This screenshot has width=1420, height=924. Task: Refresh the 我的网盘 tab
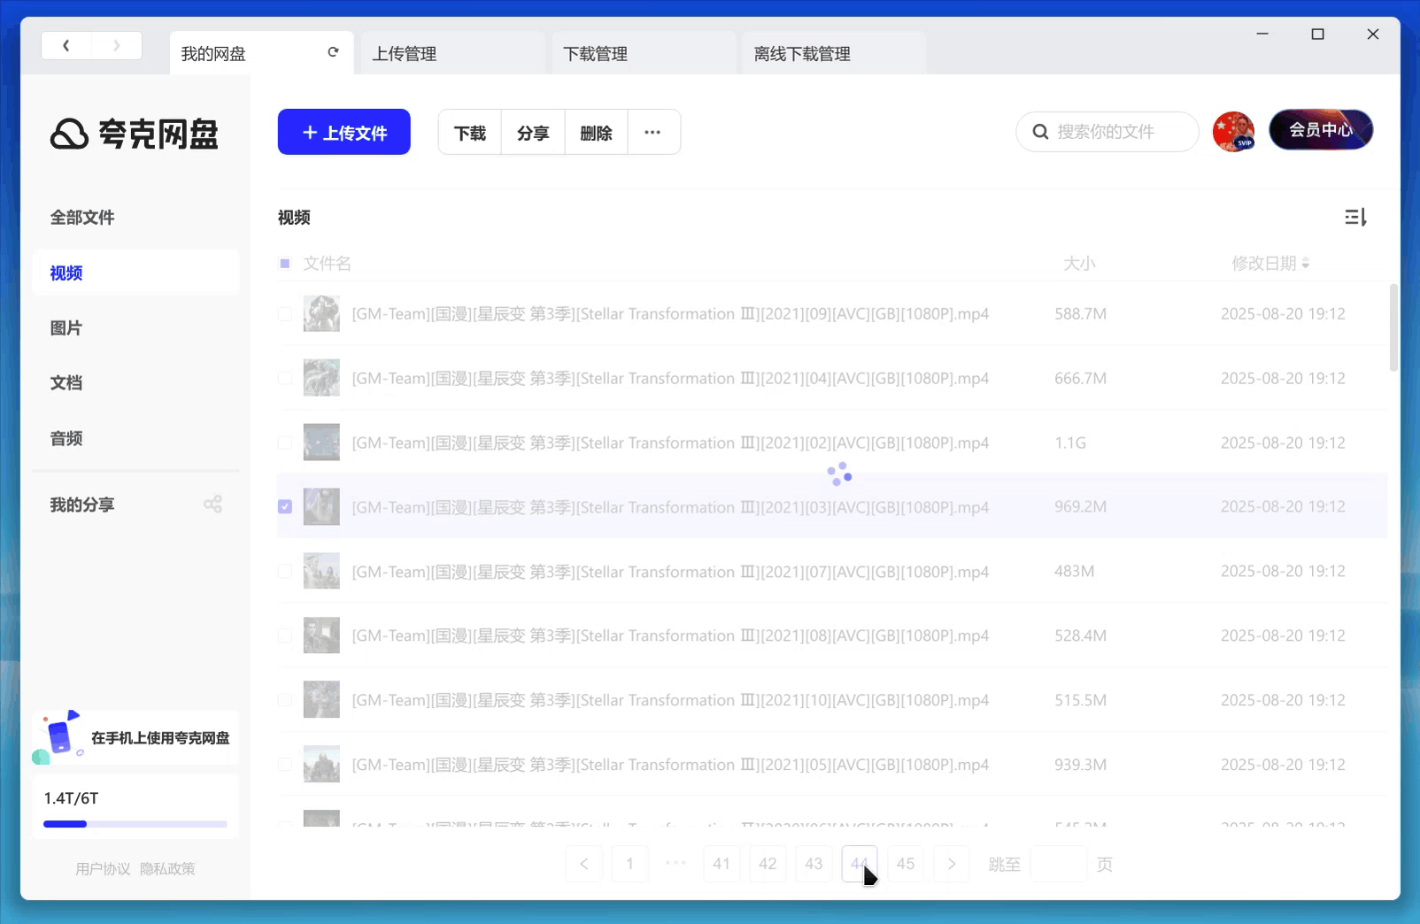click(333, 52)
